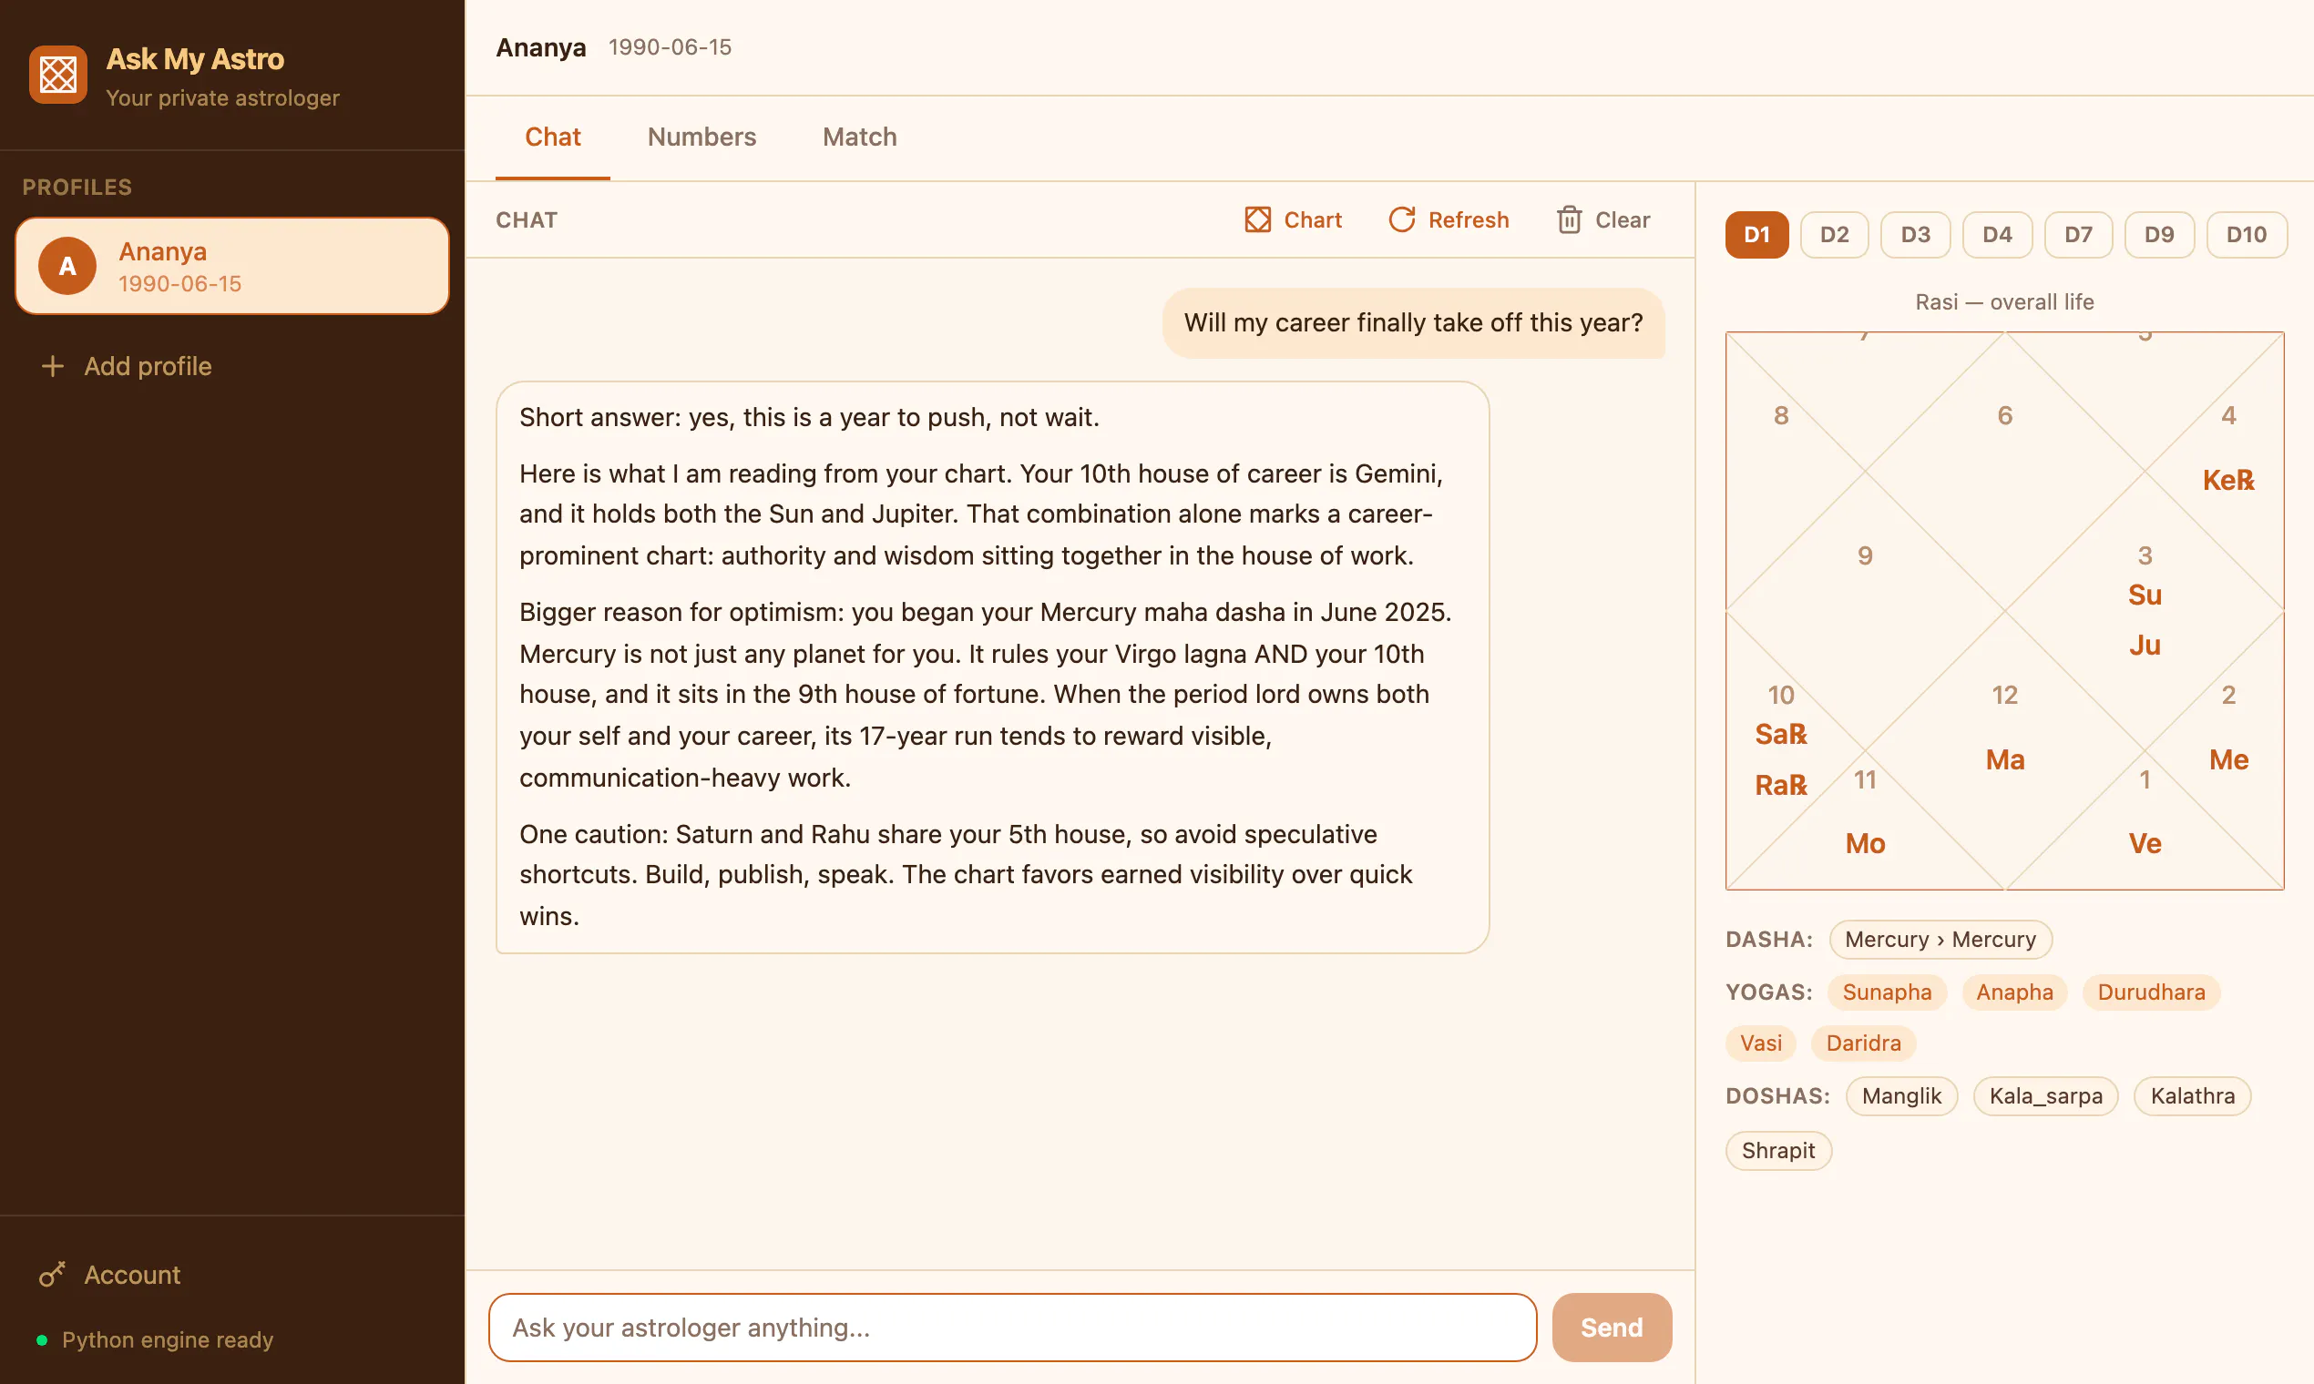Click the Refresh text label in the toolbar

(x=1469, y=220)
